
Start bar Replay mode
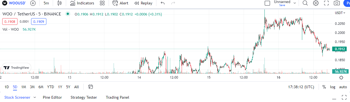coord(143,3)
